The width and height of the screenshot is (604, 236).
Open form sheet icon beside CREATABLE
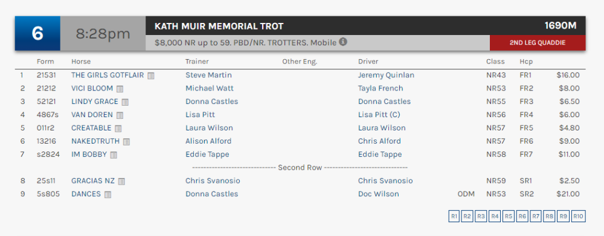coord(118,128)
